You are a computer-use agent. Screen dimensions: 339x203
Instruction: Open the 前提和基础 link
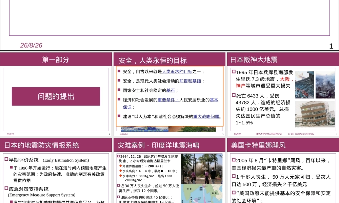pos(190,81)
